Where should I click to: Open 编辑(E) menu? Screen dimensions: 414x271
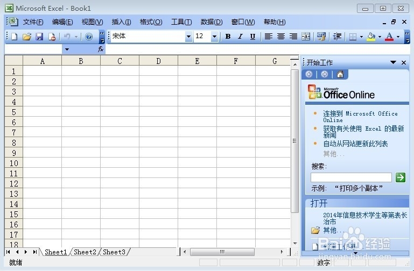pyautogui.click(x=62, y=22)
